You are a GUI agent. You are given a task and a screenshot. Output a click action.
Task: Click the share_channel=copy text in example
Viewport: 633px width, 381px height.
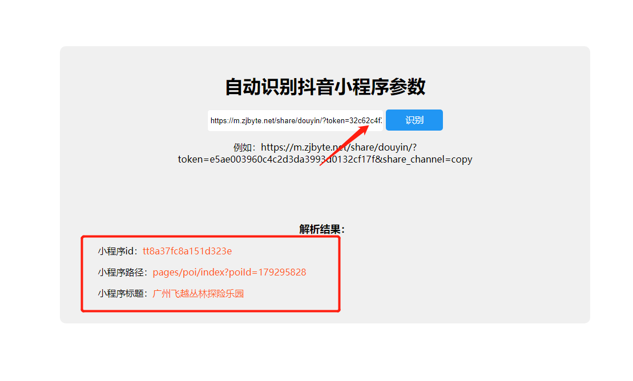[428, 160]
